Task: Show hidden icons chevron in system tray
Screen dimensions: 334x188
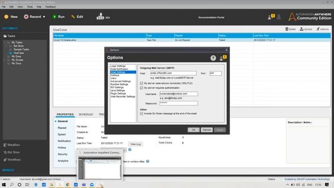Action: 288,185
